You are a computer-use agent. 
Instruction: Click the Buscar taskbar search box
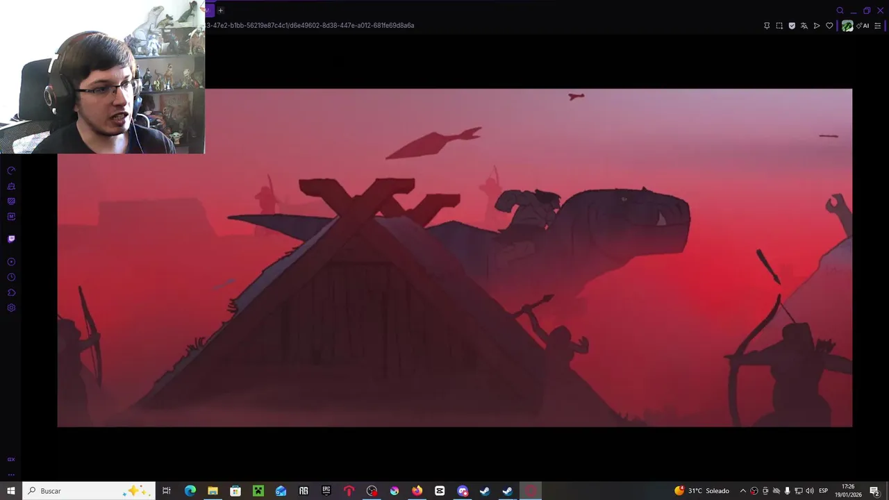(x=89, y=491)
